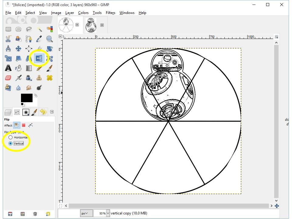
Task: Choose the Shear tool
Action: [x=18, y=58]
